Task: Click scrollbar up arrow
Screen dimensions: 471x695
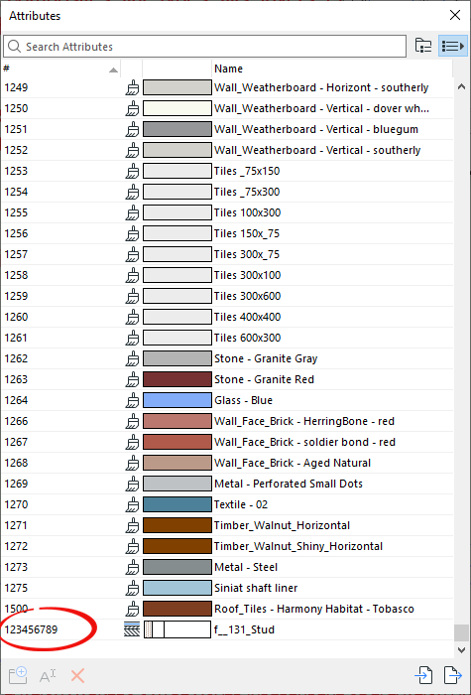Action: (461, 86)
